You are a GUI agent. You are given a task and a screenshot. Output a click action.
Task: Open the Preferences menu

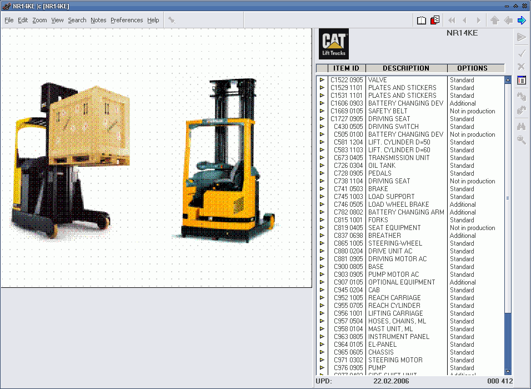click(x=127, y=20)
